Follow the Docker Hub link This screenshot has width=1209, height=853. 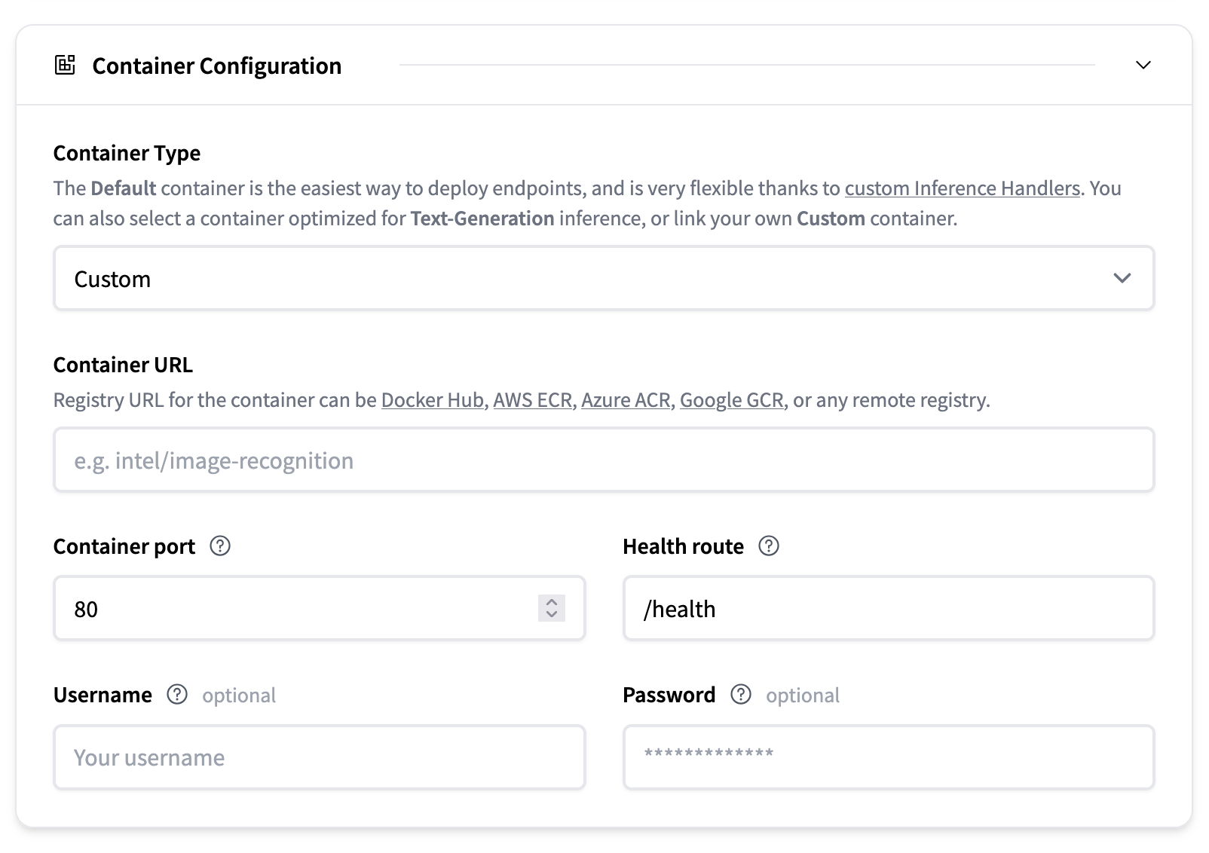(432, 400)
